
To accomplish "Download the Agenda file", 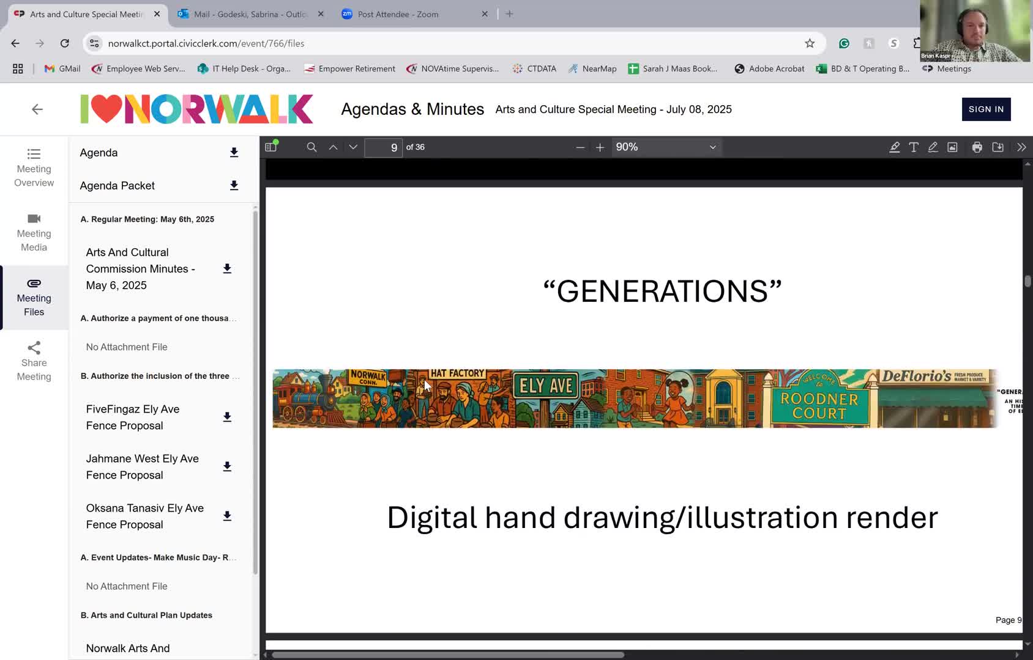I will (234, 152).
